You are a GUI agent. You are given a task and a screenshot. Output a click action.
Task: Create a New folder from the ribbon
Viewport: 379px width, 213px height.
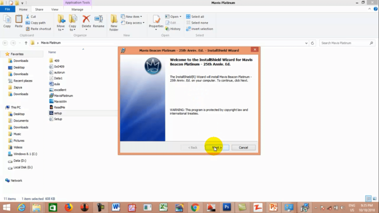[x=114, y=23]
